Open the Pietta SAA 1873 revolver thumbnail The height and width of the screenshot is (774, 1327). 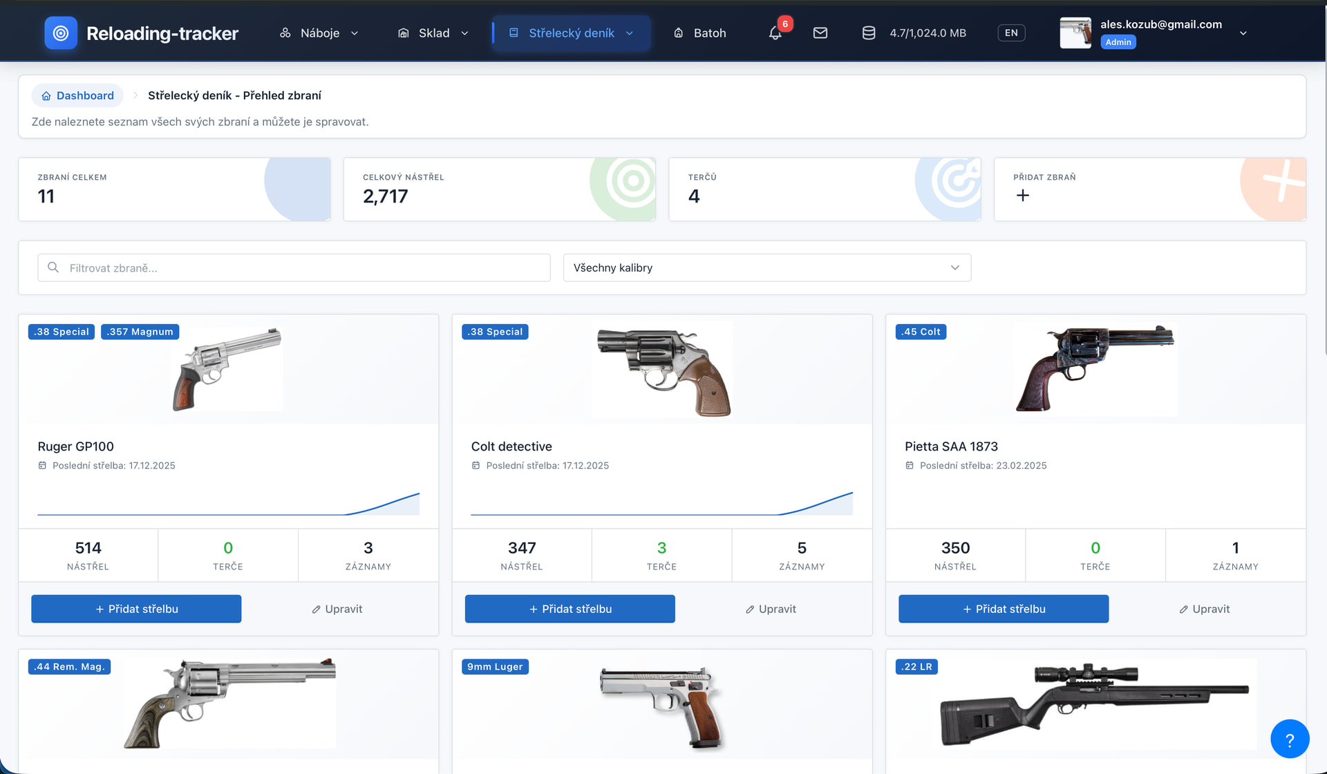click(1095, 369)
